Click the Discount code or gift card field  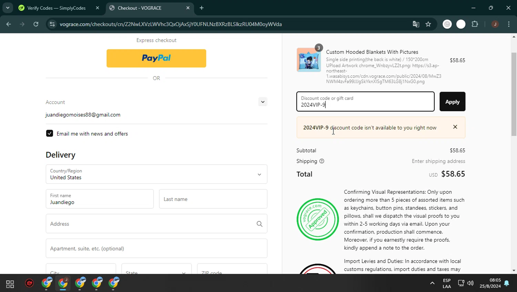click(x=365, y=102)
